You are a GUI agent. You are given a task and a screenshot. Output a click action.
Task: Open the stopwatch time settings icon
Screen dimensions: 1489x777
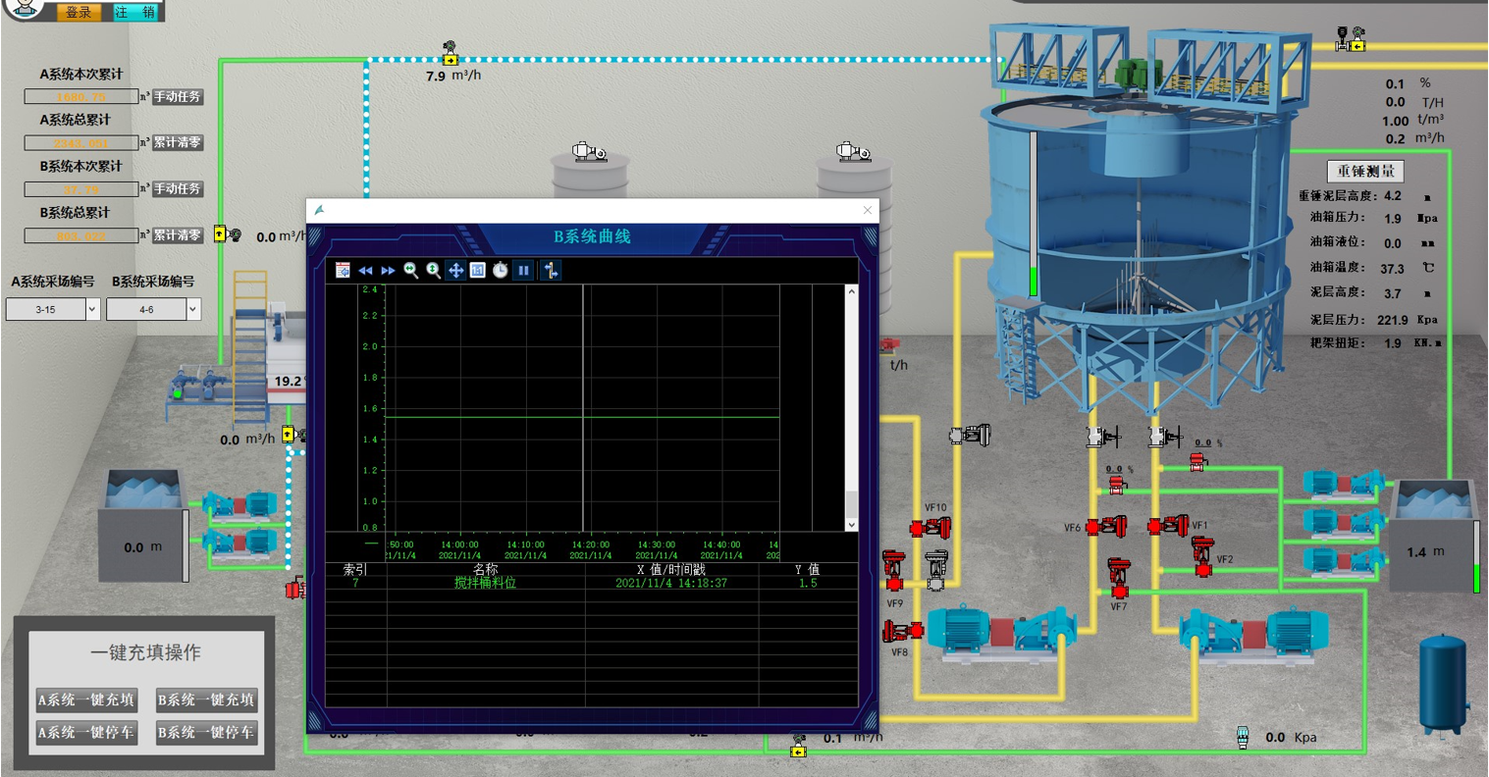click(501, 271)
